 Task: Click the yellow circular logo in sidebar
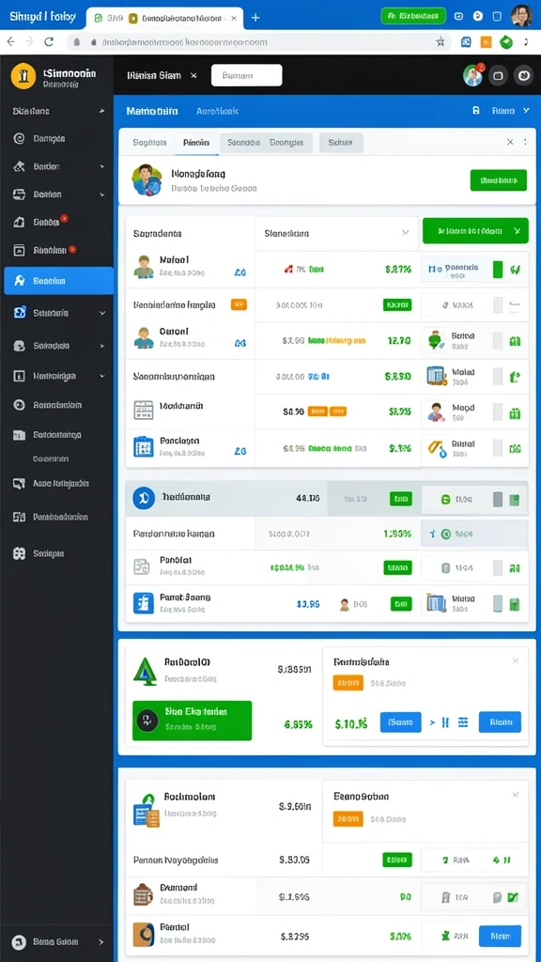pyautogui.click(x=23, y=76)
